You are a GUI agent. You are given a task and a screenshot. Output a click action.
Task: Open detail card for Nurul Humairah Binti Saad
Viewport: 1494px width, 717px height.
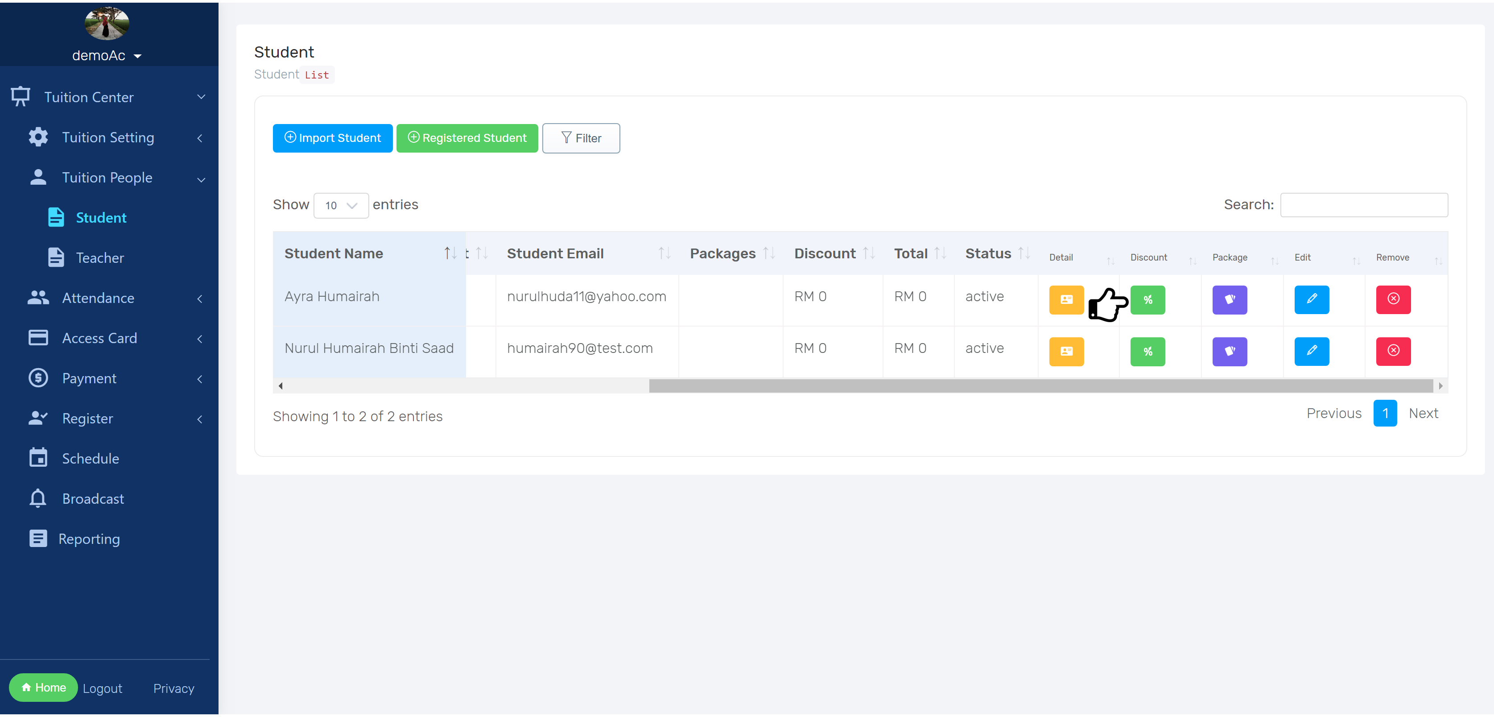click(1066, 351)
